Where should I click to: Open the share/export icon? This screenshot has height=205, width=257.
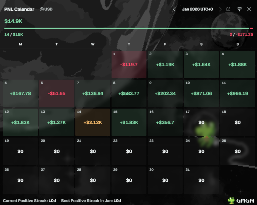[x=228, y=9]
